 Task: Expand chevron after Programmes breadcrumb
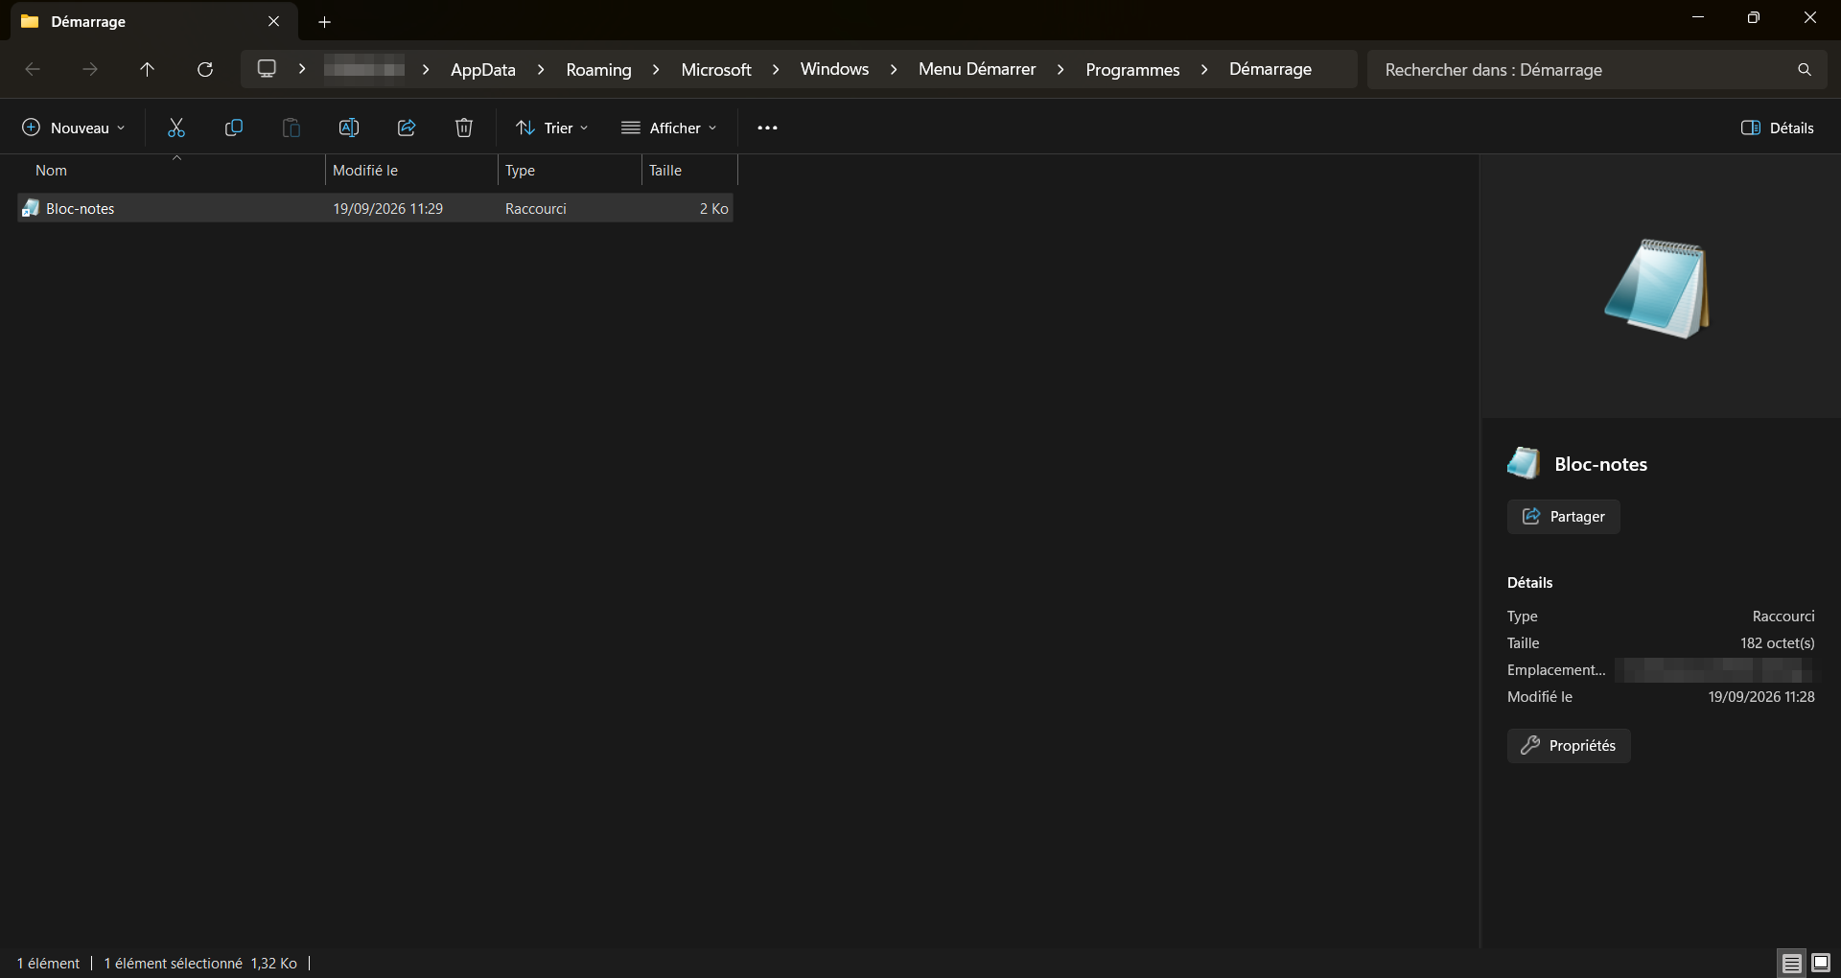(x=1204, y=69)
